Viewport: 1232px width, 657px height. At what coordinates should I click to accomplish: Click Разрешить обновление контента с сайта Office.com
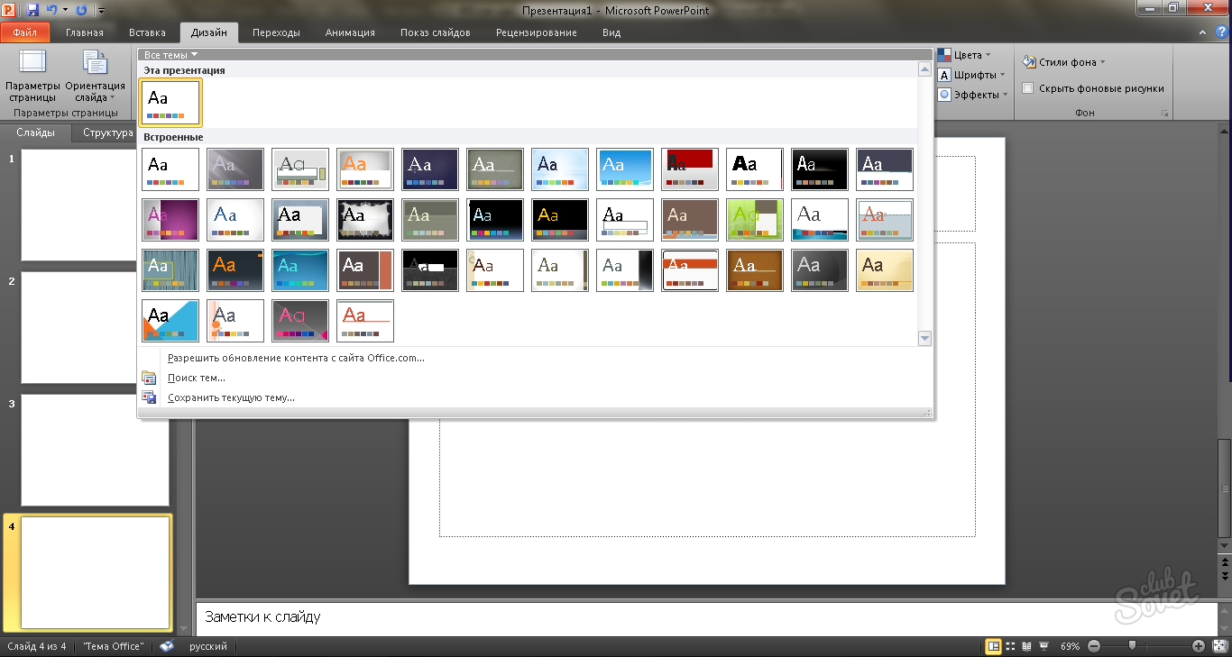[296, 358]
